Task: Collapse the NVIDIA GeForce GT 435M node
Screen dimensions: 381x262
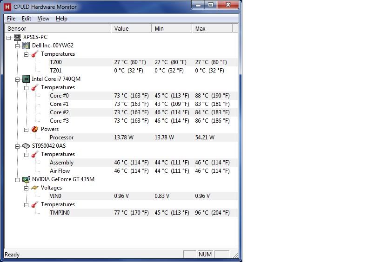Action: click(18, 180)
